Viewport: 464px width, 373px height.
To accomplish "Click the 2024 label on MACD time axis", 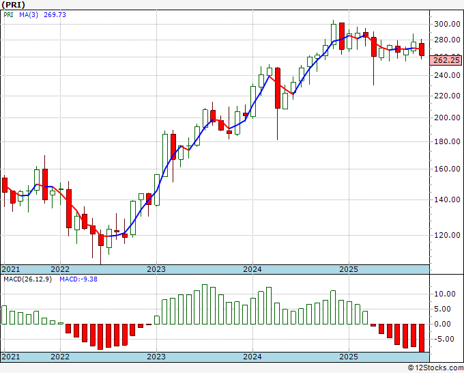I will (252, 357).
